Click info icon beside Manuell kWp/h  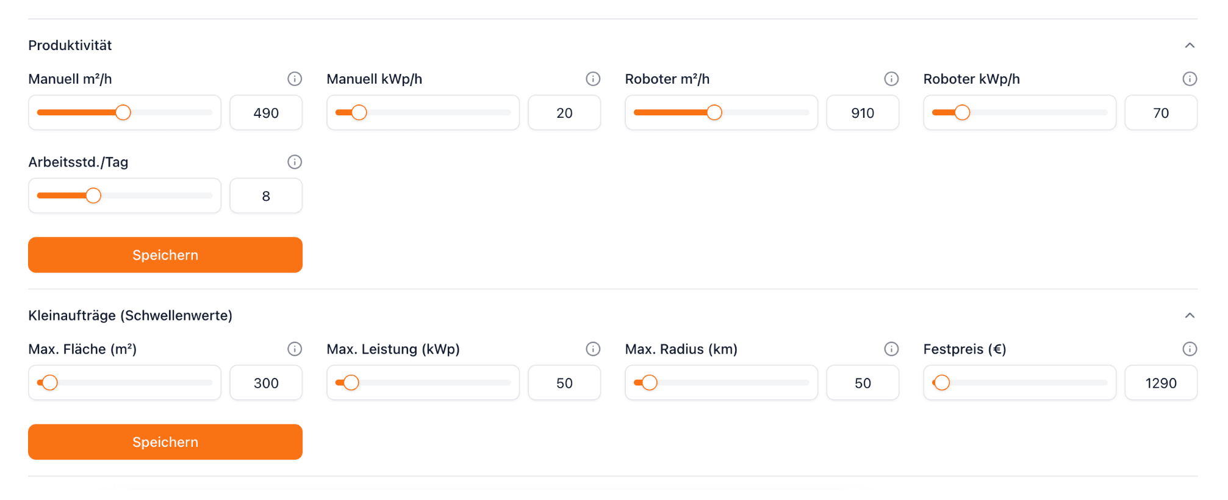coord(593,79)
